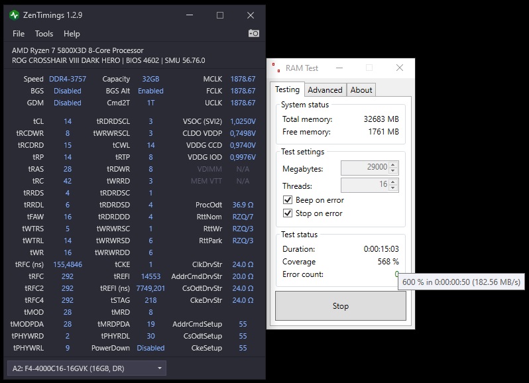
Task: Click the 32GB capacity value
Action: pos(150,79)
